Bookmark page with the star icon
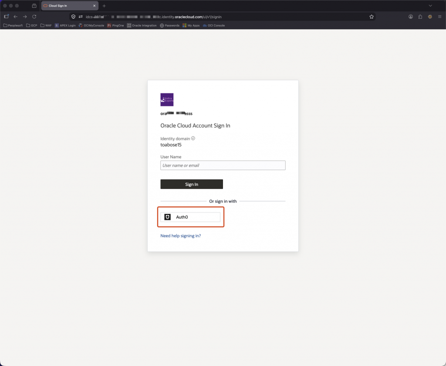Viewport: 446px width, 366px height. (x=372, y=17)
